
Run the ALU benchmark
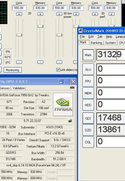[x=88, y=69]
